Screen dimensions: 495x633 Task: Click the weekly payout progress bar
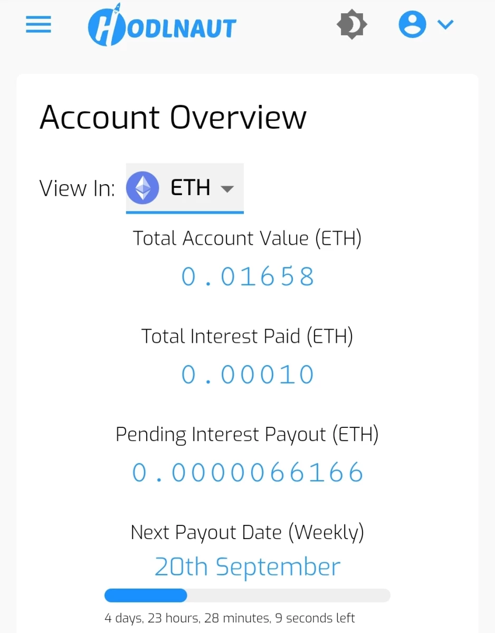click(248, 596)
